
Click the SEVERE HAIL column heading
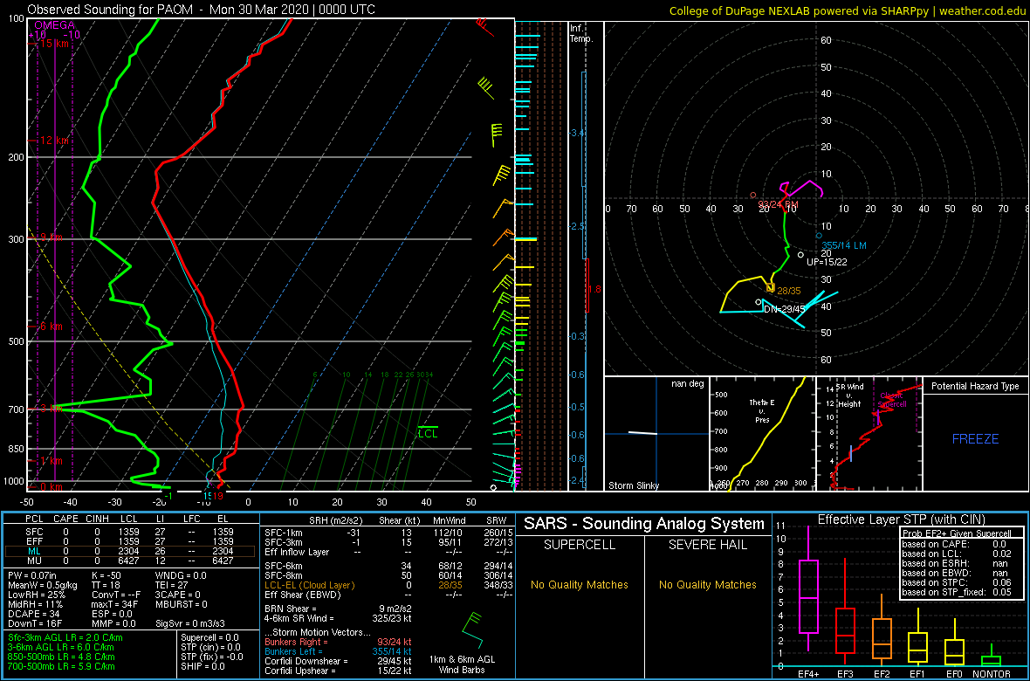[709, 546]
